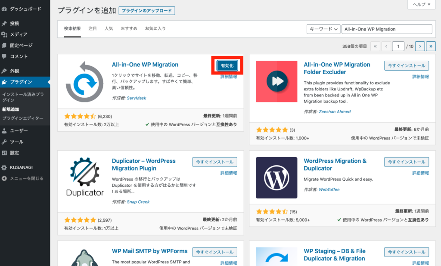Open WordPress Migration & Duplicator title link
441x266 pixels.
tap(335, 164)
